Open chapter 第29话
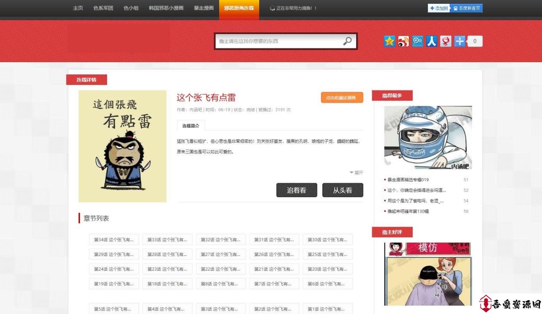542x314 pixels. point(114,254)
